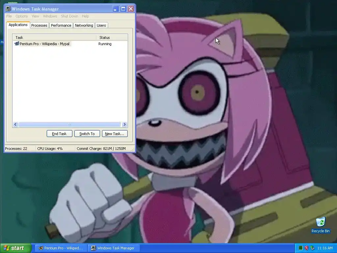Select the Pentium Pro - Wikipedia - Mypal task

tap(70, 44)
